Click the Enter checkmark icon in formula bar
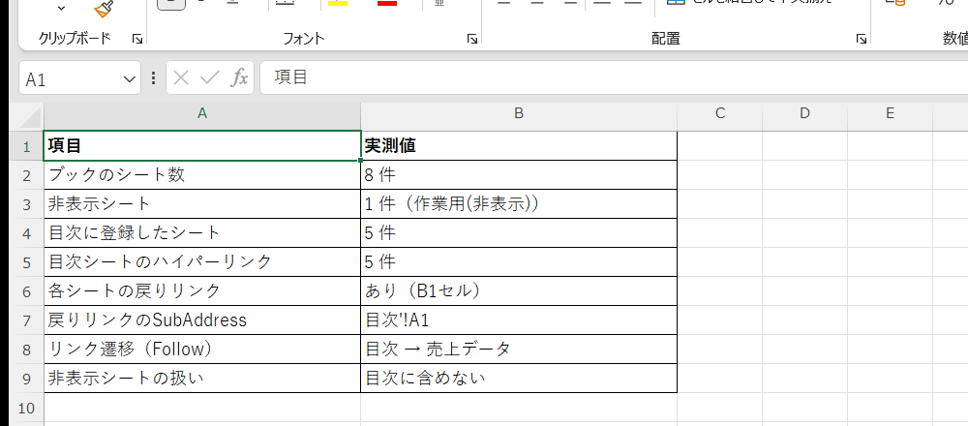The width and height of the screenshot is (968, 426). pyautogui.click(x=210, y=77)
